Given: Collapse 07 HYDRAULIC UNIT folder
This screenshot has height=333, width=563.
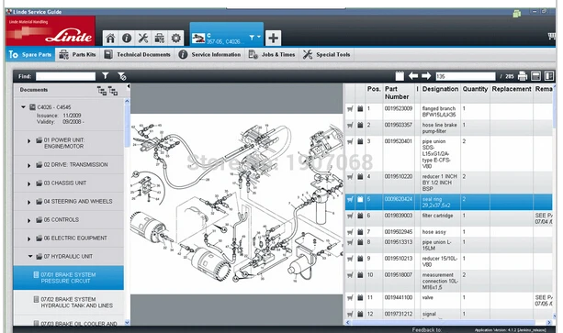Looking at the screenshot, I should click(x=30, y=256).
